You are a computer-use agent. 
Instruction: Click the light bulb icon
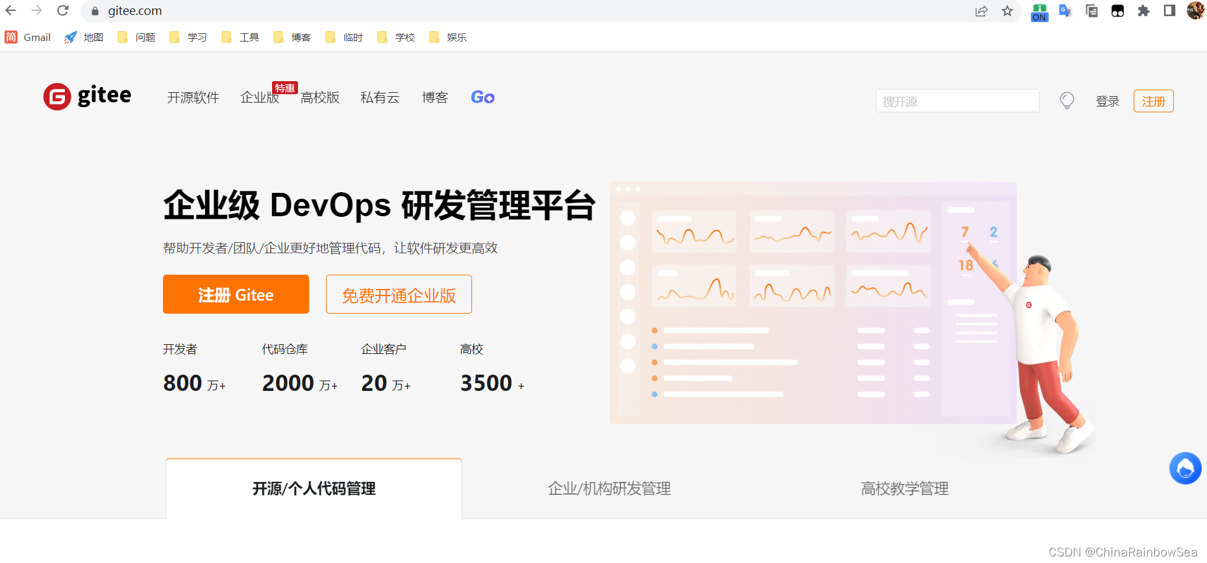coord(1067,100)
